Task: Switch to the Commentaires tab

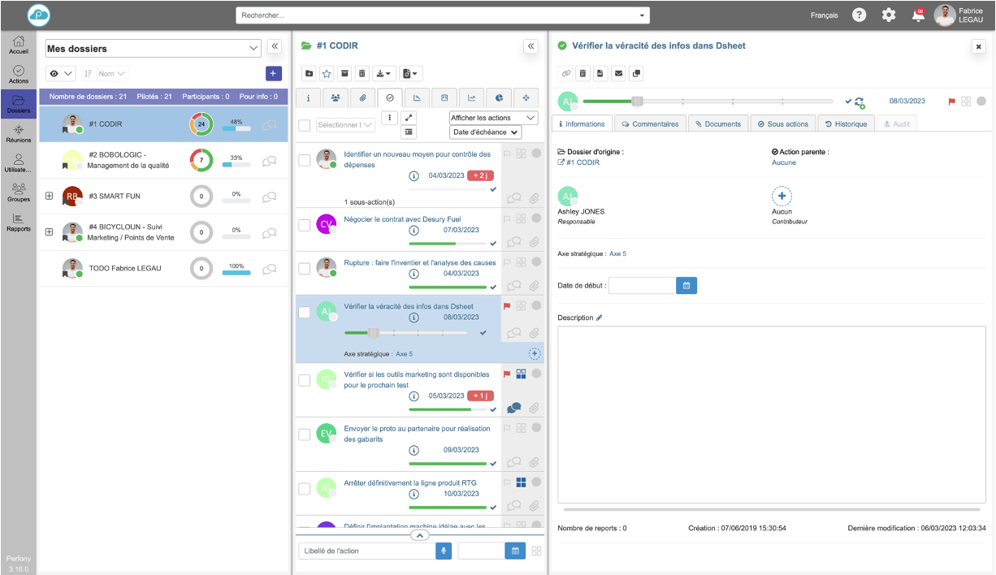Action: pos(650,124)
